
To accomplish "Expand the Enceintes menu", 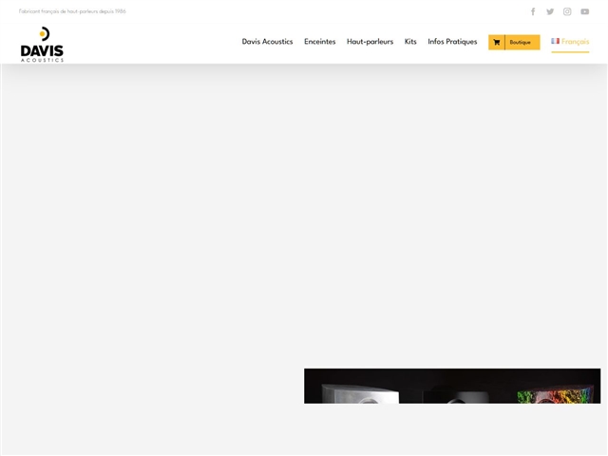I will click(x=319, y=42).
